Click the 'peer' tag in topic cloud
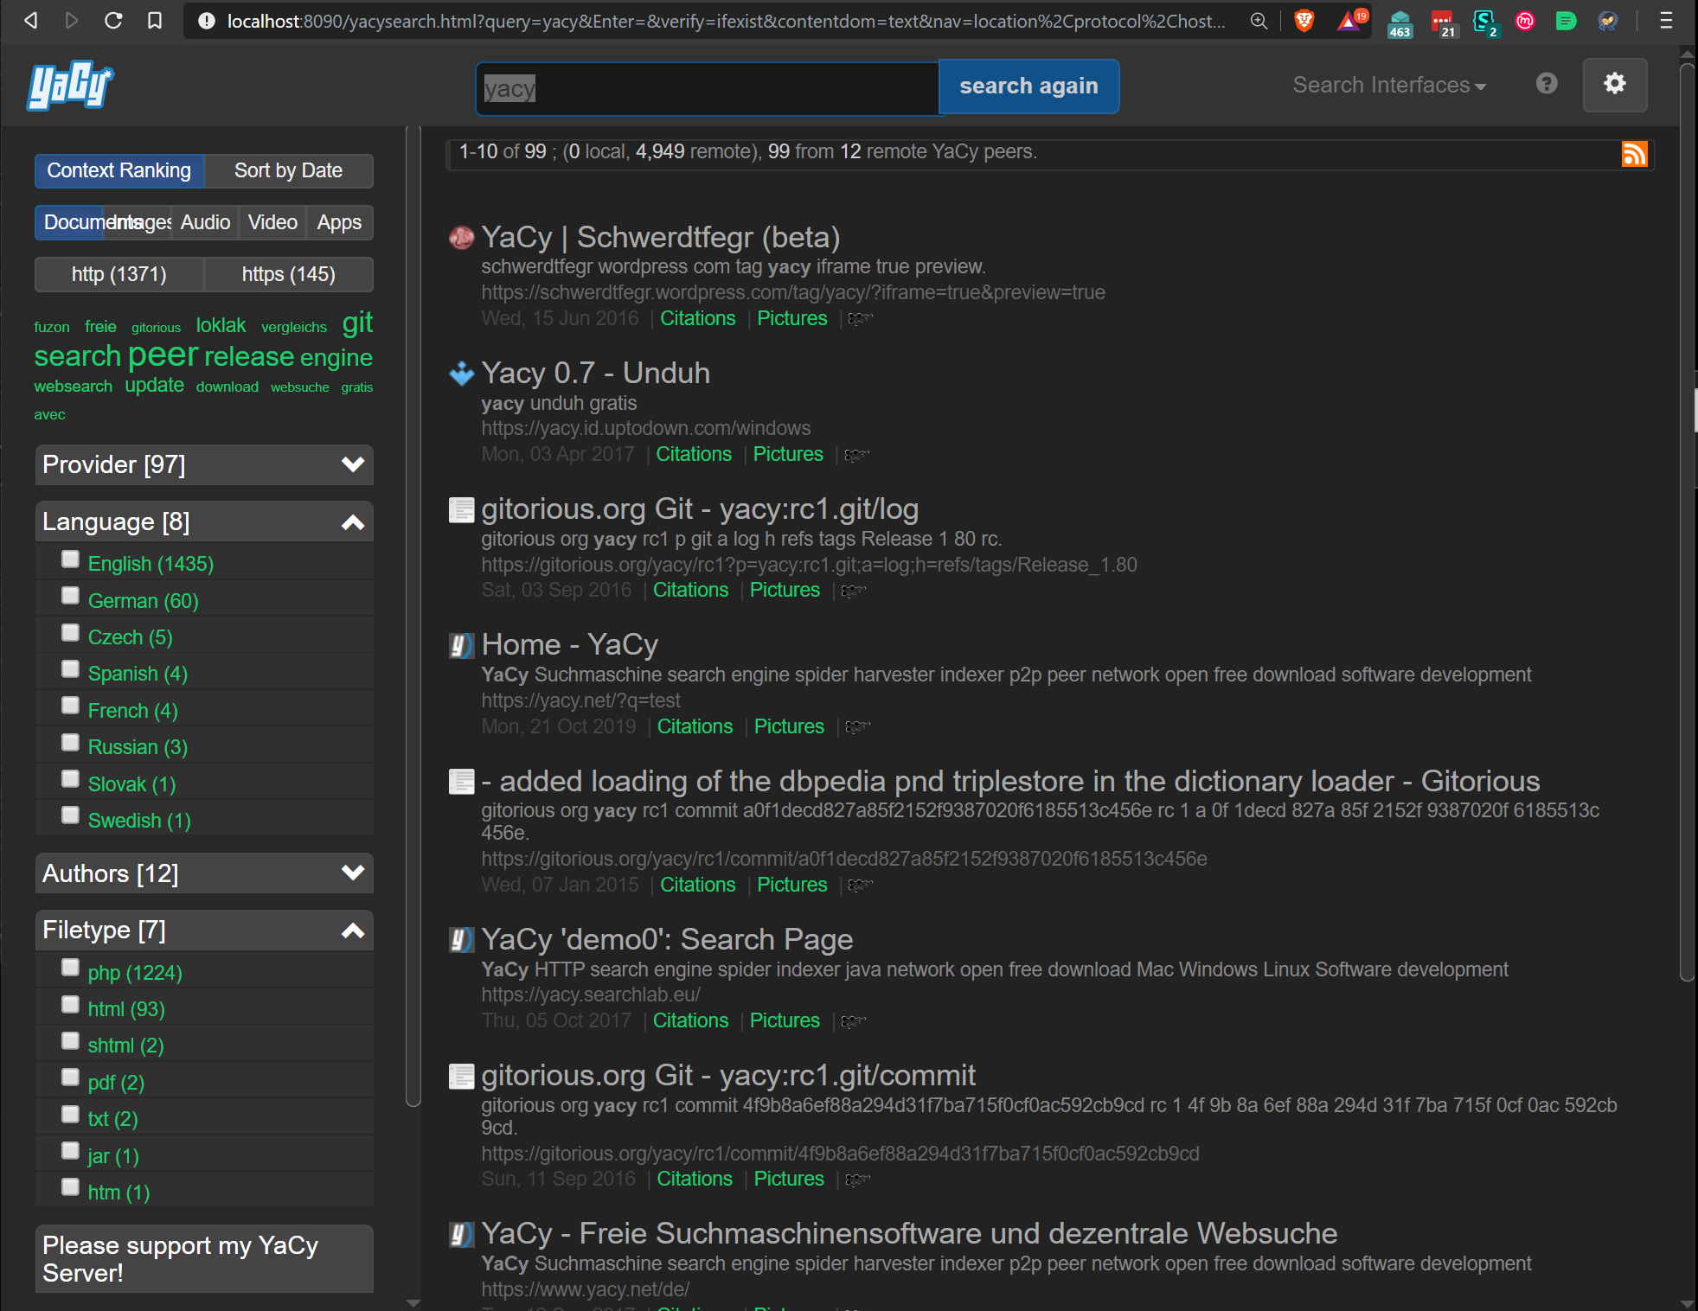 (163, 355)
